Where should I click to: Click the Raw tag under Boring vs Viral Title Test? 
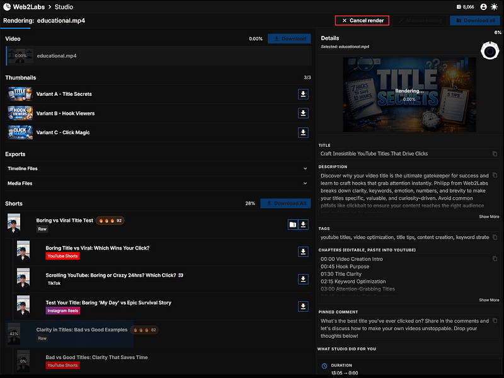pos(42,229)
